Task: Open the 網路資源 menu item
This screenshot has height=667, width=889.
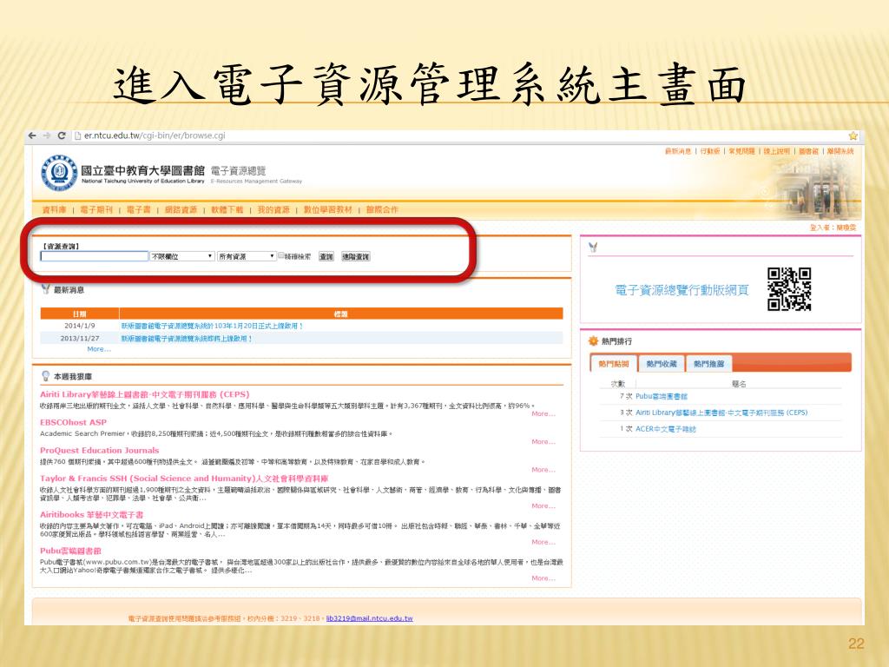Action: 181,209
